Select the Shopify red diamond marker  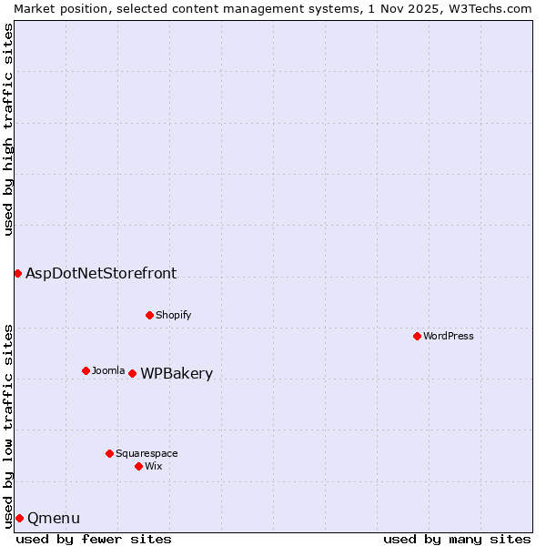[149, 315]
